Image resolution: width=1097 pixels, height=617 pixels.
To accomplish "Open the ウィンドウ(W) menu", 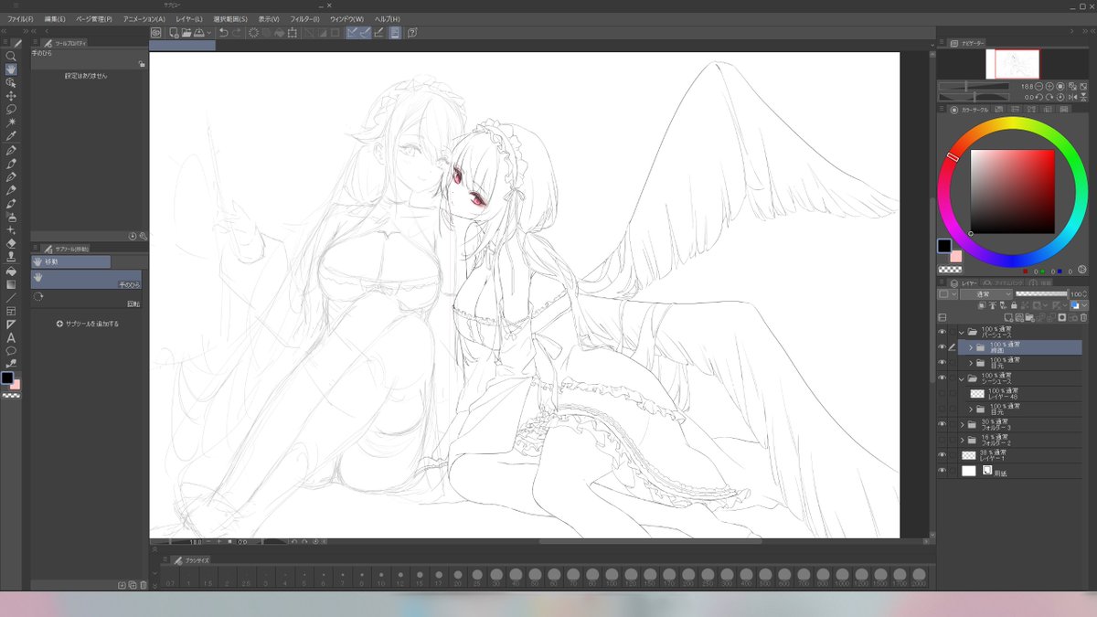I will (x=346, y=18).
